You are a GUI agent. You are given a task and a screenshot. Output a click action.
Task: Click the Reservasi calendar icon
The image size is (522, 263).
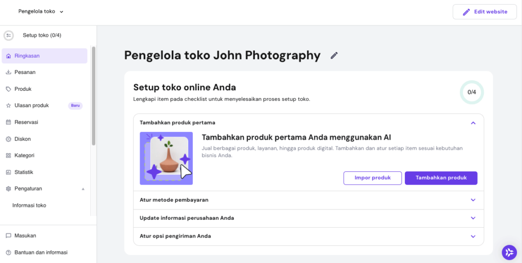[8, 122]
